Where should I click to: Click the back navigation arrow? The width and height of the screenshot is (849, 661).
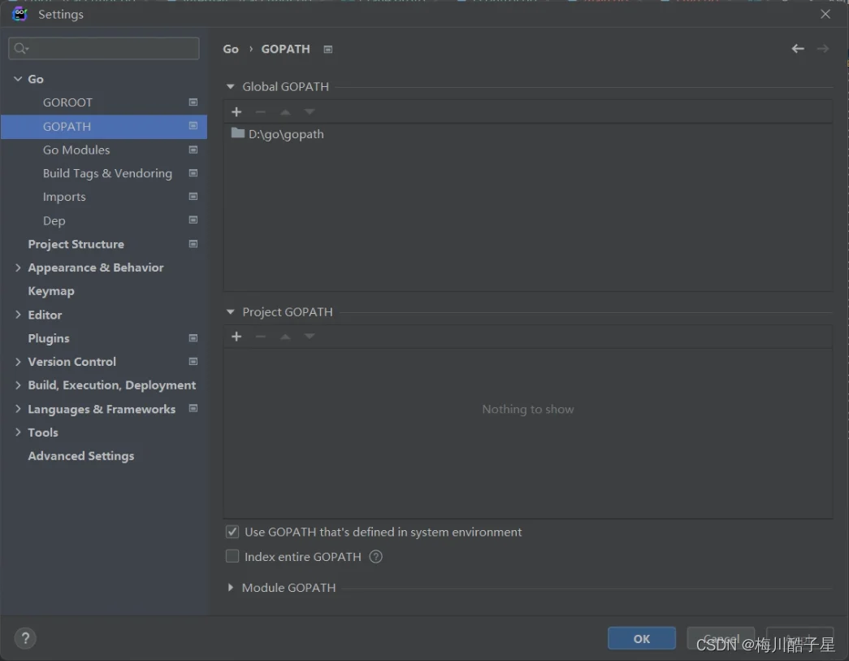point(798,49)
